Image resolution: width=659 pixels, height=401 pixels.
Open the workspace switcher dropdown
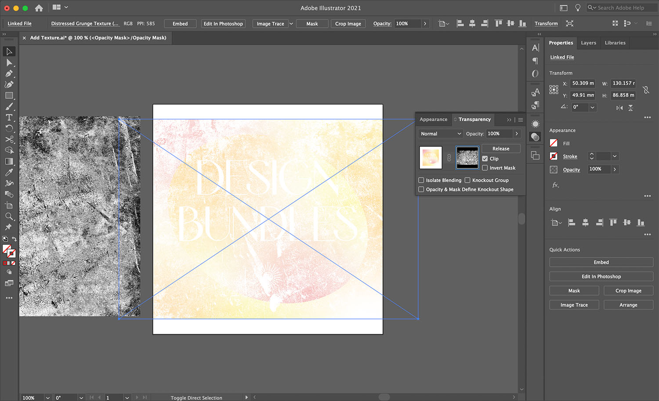[x=60, y=7]
